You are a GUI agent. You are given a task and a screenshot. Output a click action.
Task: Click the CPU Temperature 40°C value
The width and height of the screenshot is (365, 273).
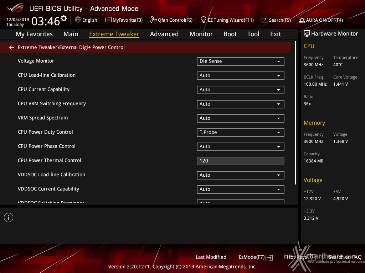338,65
